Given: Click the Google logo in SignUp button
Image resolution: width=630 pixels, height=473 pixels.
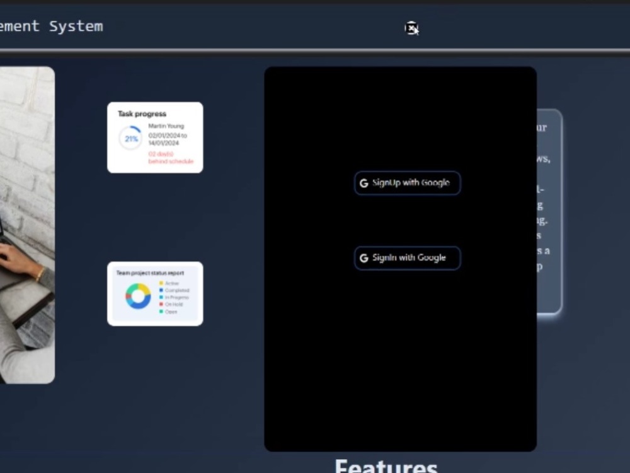Looking at the screenshot, I should coord(364,183).
